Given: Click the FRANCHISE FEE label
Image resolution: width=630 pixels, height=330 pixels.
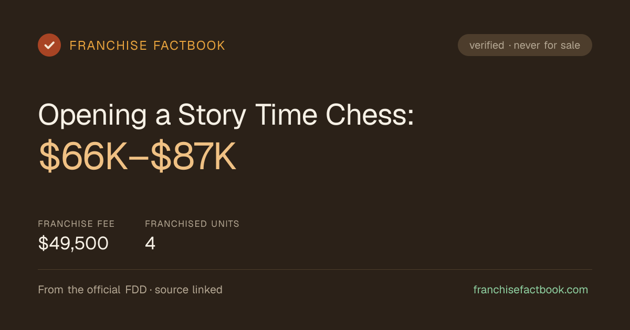Looking at the screenshot, I should [76, 224].
